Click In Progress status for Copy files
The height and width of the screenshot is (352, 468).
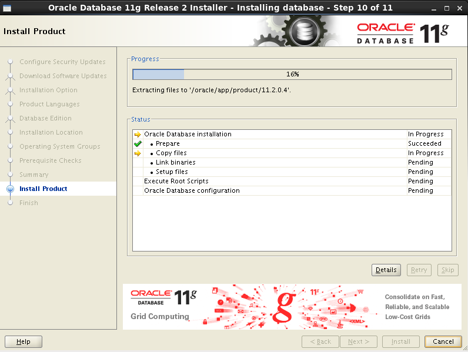point(426,153)
